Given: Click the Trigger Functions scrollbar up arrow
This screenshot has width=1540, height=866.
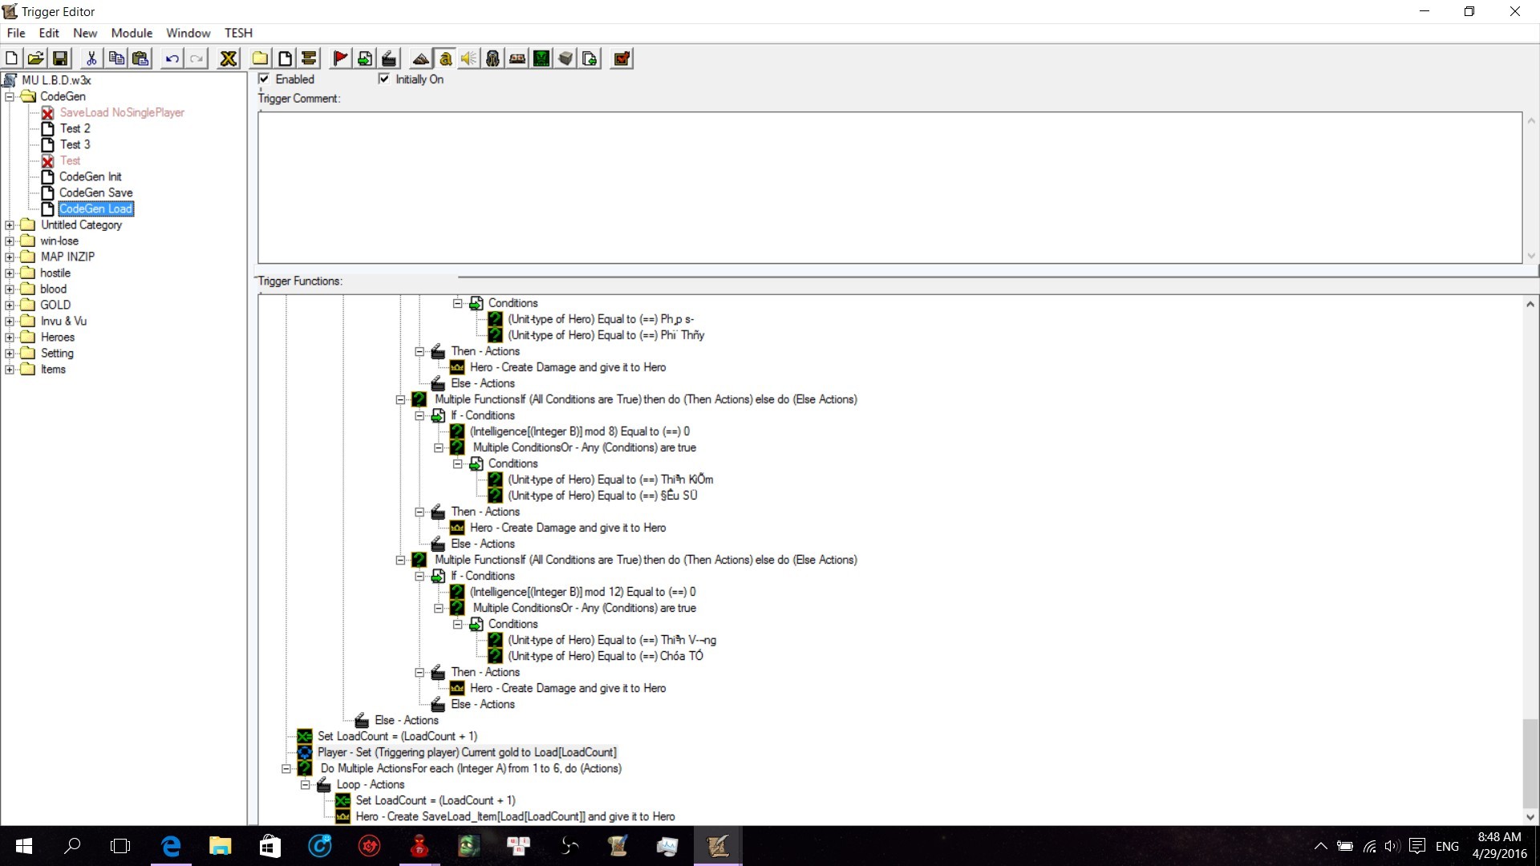Looking at the screenshot, I should [x=1530, y=304].
